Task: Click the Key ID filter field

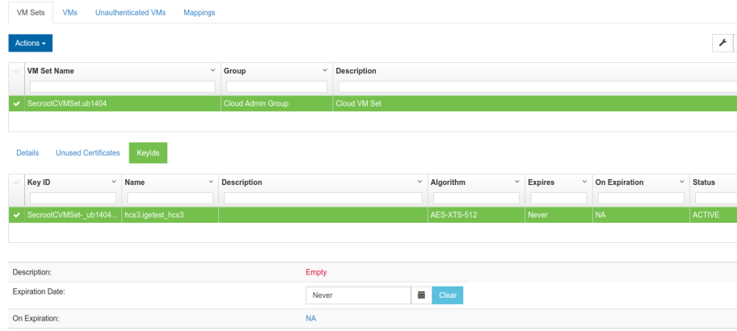Action: click(73, 198)
